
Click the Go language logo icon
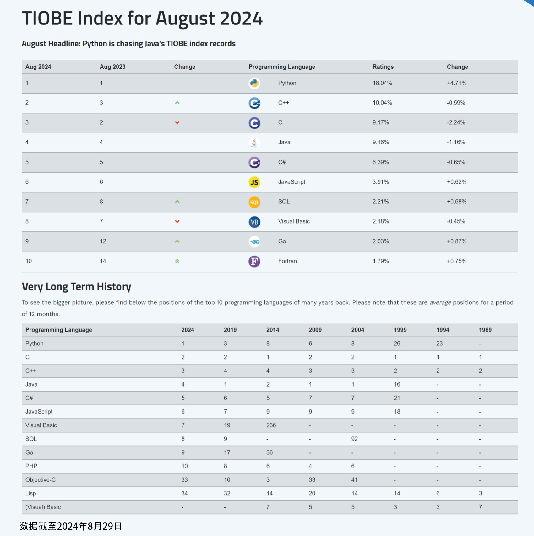tap(254, 241)
